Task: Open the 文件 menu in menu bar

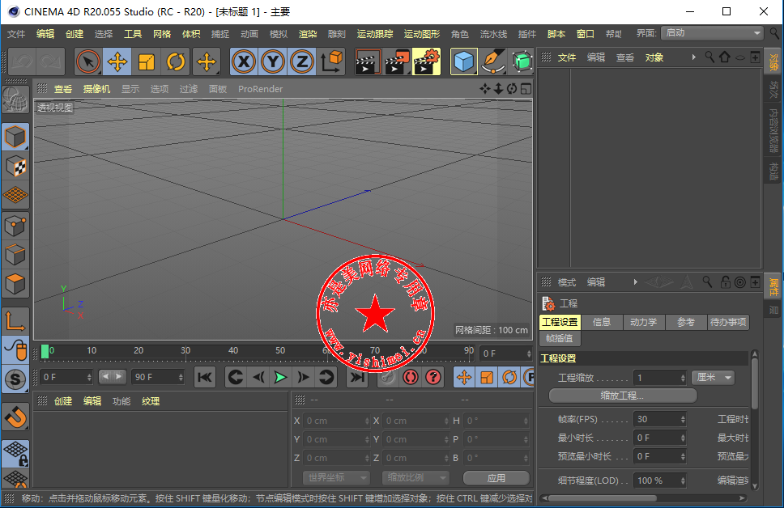Action: (16, 34)
